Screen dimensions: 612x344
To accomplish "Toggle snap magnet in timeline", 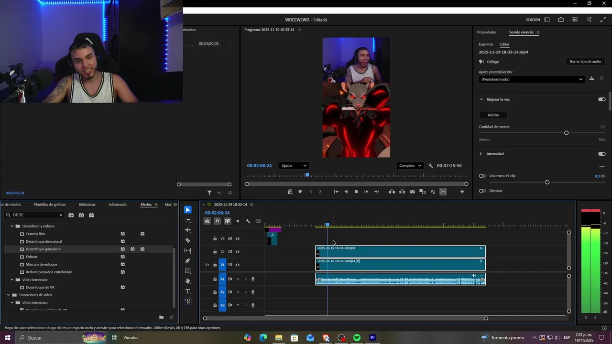I will click(217, 221).
